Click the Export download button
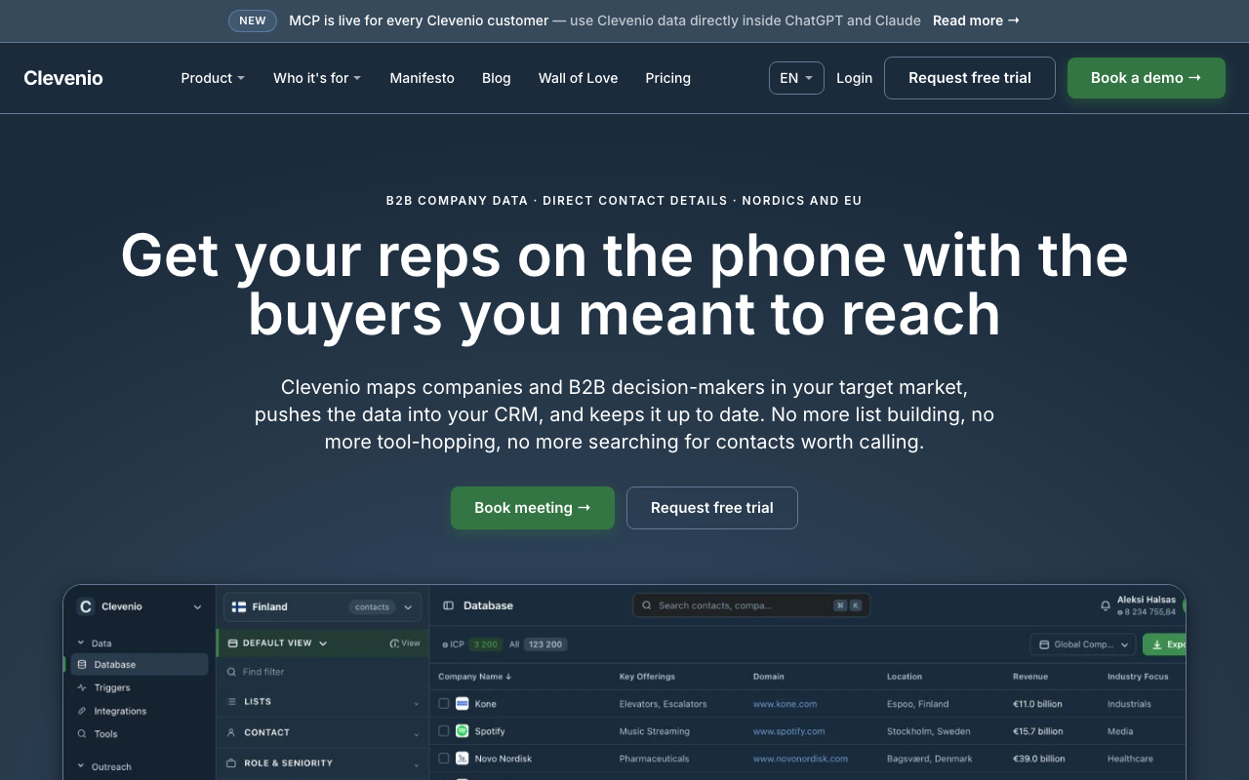This screenshot has width=1249, height=780. (x=1164, y=644)
